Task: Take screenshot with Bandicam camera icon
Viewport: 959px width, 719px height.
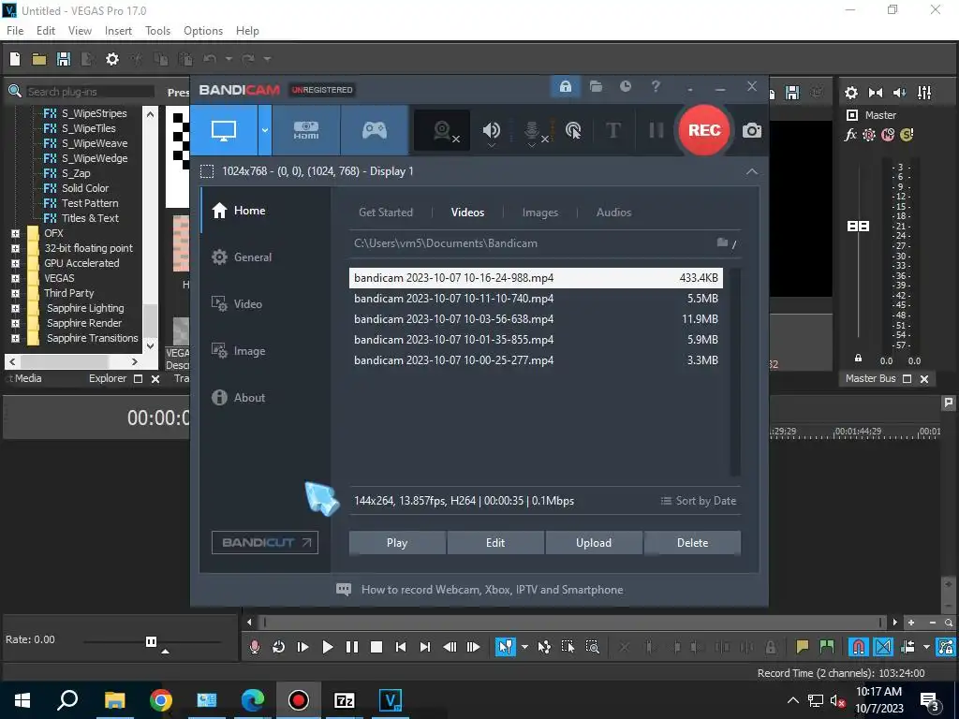Action: [752, 130]
